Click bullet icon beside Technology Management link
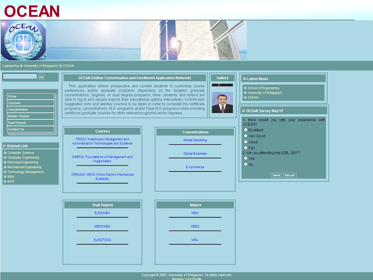Viewport: 373px width, 280px height. [5, 171]
